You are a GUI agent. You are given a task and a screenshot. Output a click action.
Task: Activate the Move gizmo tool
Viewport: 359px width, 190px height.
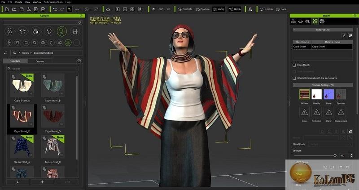point(77,9)
